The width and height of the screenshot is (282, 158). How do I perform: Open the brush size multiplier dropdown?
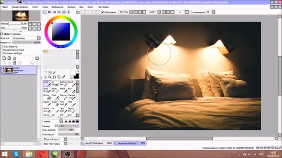pyautogui.click(x=56, y=126)
